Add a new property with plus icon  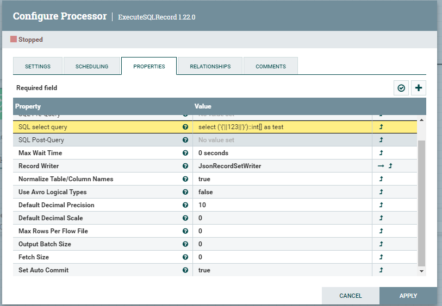point(419,88)
